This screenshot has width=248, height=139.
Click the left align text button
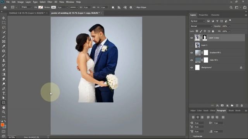(x=193, y=117)
